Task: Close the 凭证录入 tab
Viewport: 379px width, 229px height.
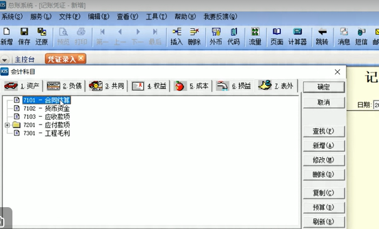Action: pos(81,58)
